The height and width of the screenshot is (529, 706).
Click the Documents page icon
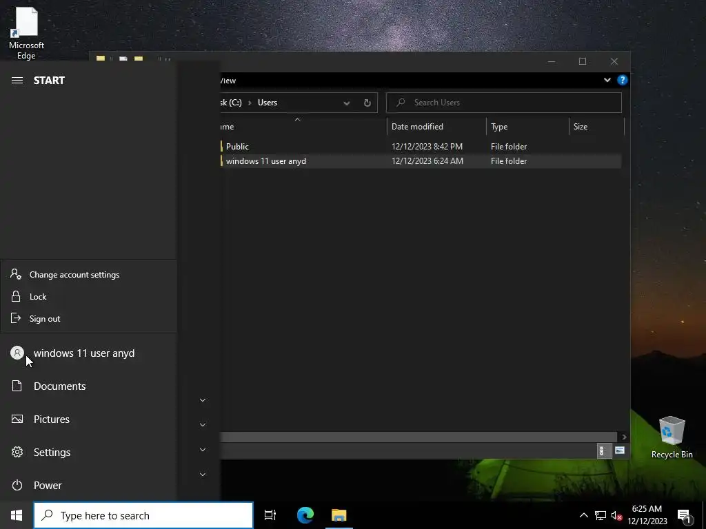(x=17, y=386)
